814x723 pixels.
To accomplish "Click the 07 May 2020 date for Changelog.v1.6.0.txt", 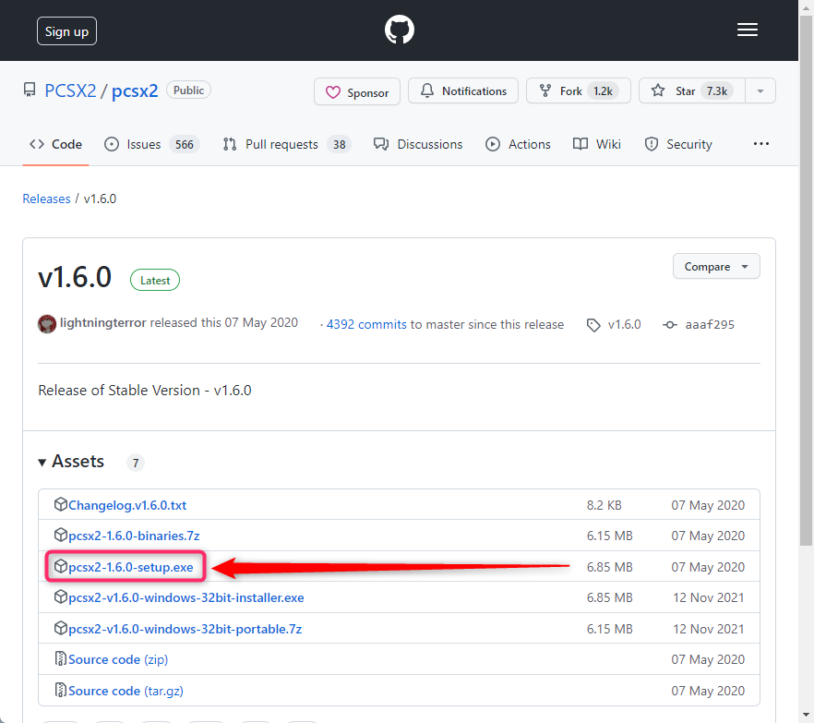I will 708,505.
